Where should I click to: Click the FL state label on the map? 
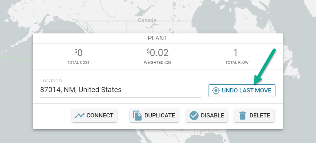pos(226,140)
